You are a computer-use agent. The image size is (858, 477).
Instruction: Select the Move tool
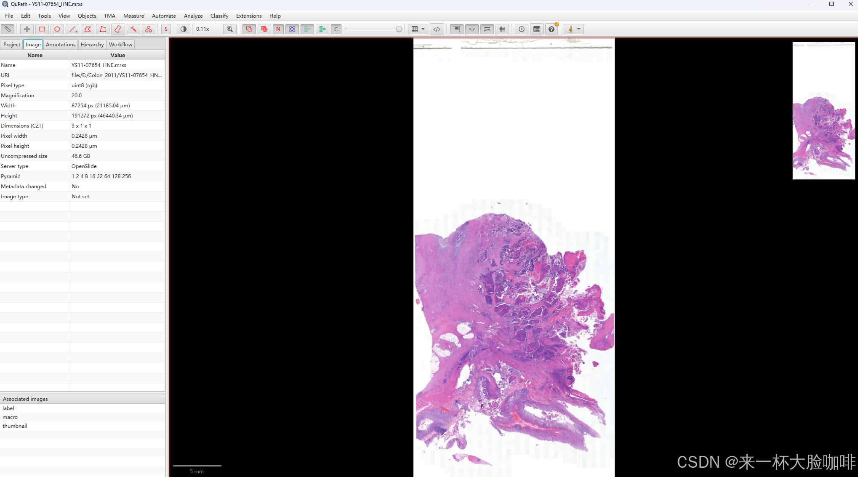click(x=27, y=29)
